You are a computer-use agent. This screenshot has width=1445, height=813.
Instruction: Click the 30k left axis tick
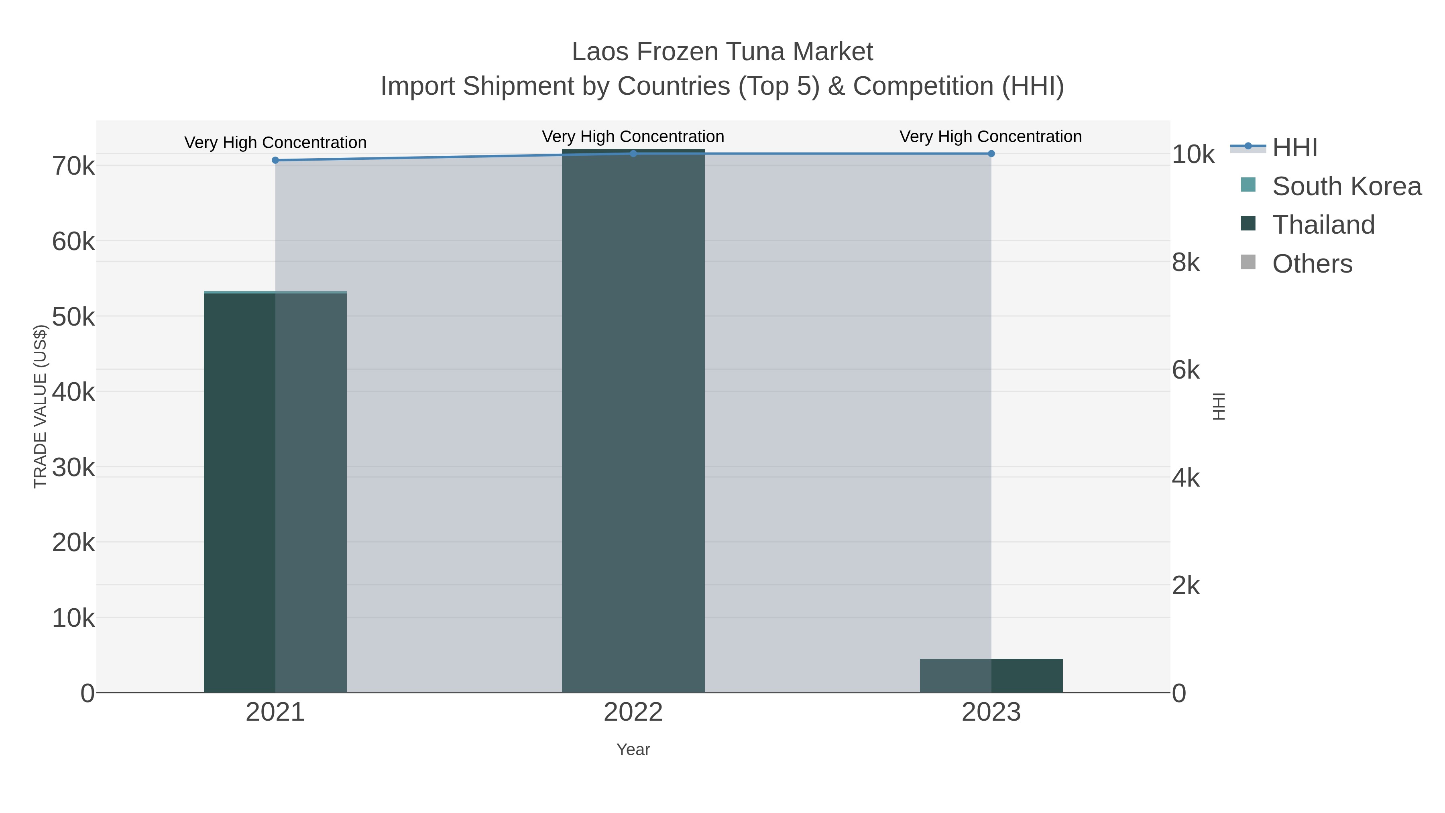point(73,467)
